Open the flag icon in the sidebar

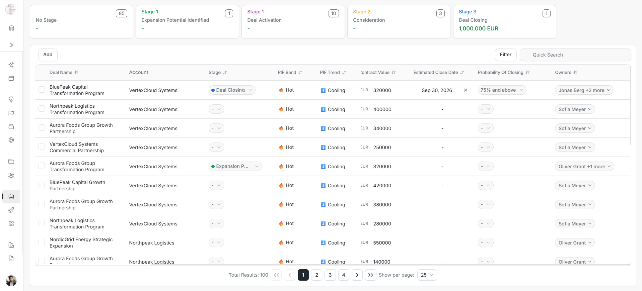(11, 113)
